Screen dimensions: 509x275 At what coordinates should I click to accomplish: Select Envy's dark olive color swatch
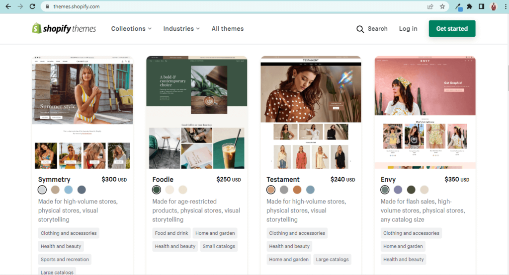pyautogui.click(x=411, y=190)
